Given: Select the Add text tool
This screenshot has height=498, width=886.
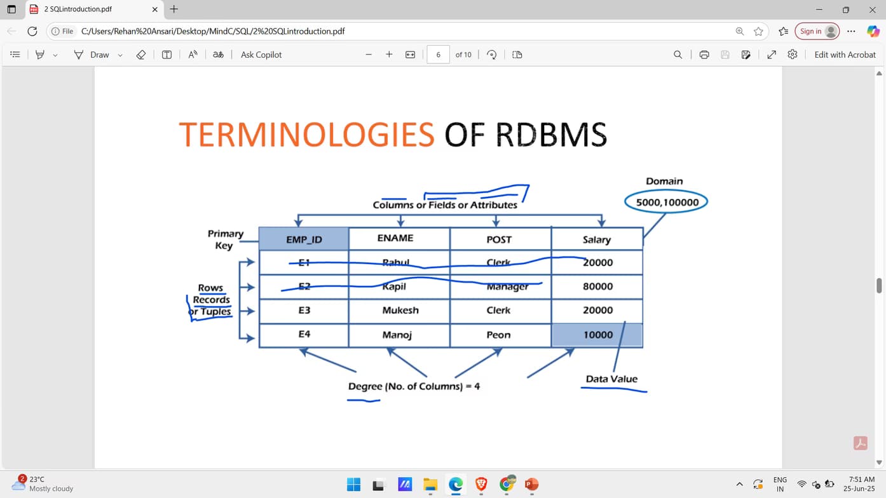Looking at the screenshot, I should click(x=167, y=54).
